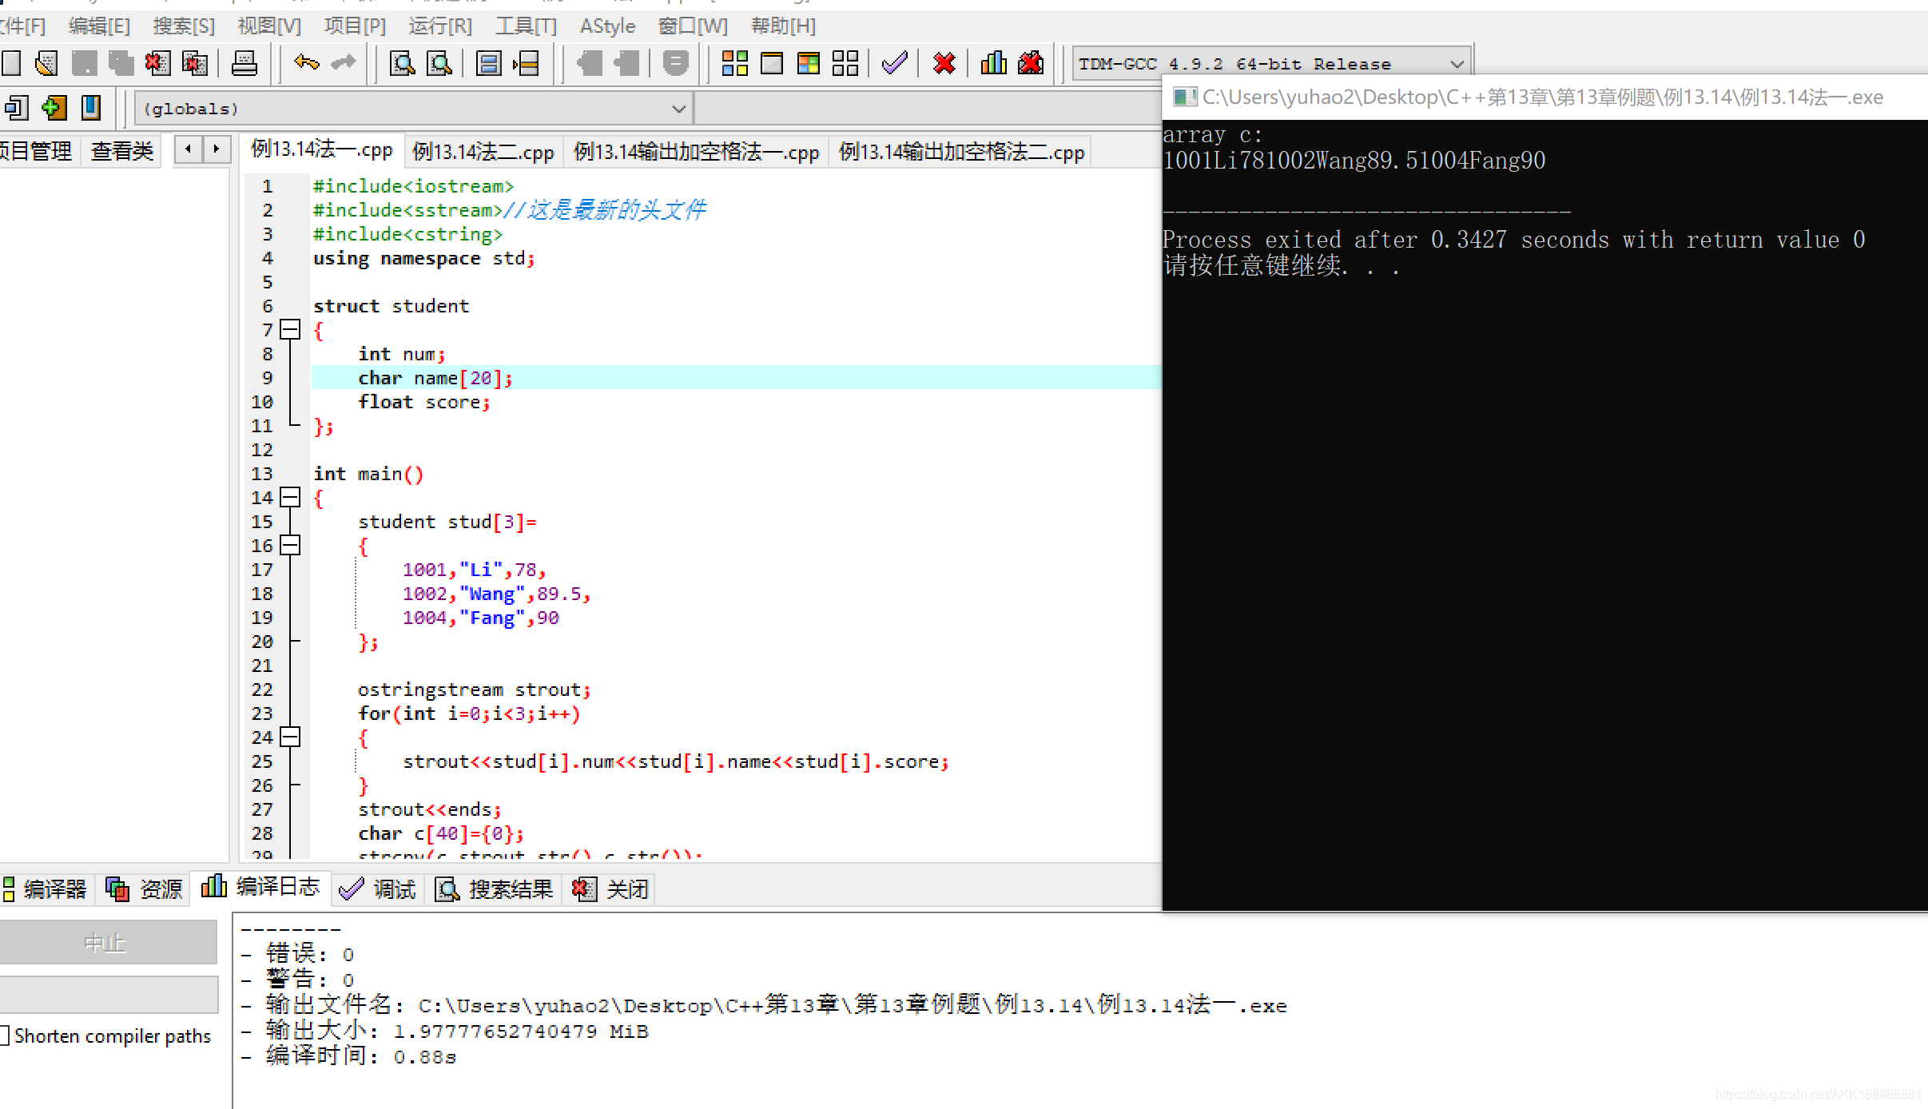Switch to the 编译器 bottom tab
This screenshot has height=1109, width=1928.
[x=46, y=889]
